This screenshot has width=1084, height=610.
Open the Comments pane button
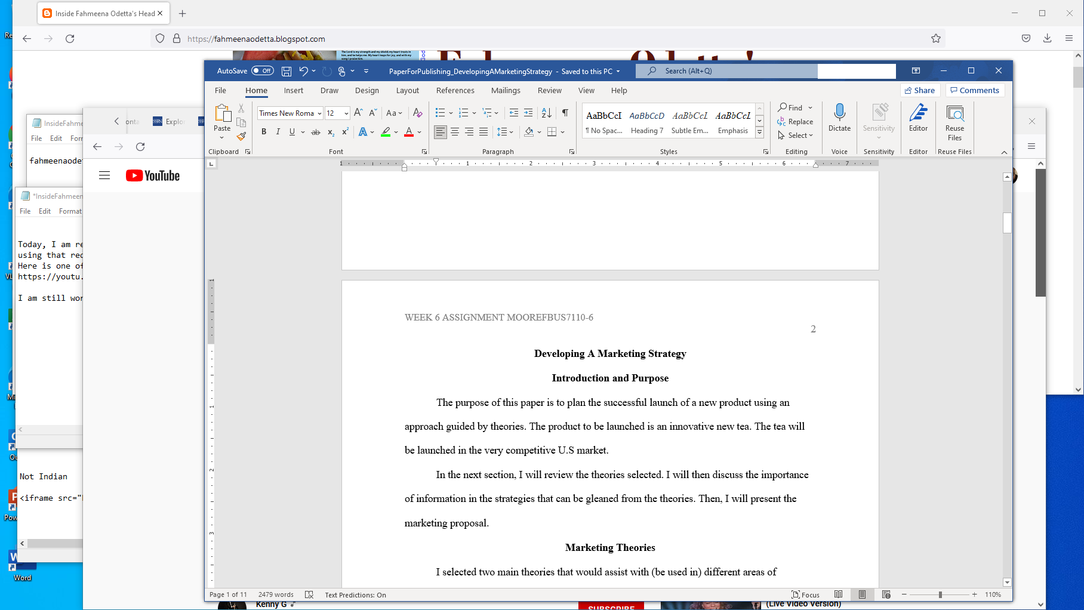(975, 90)
